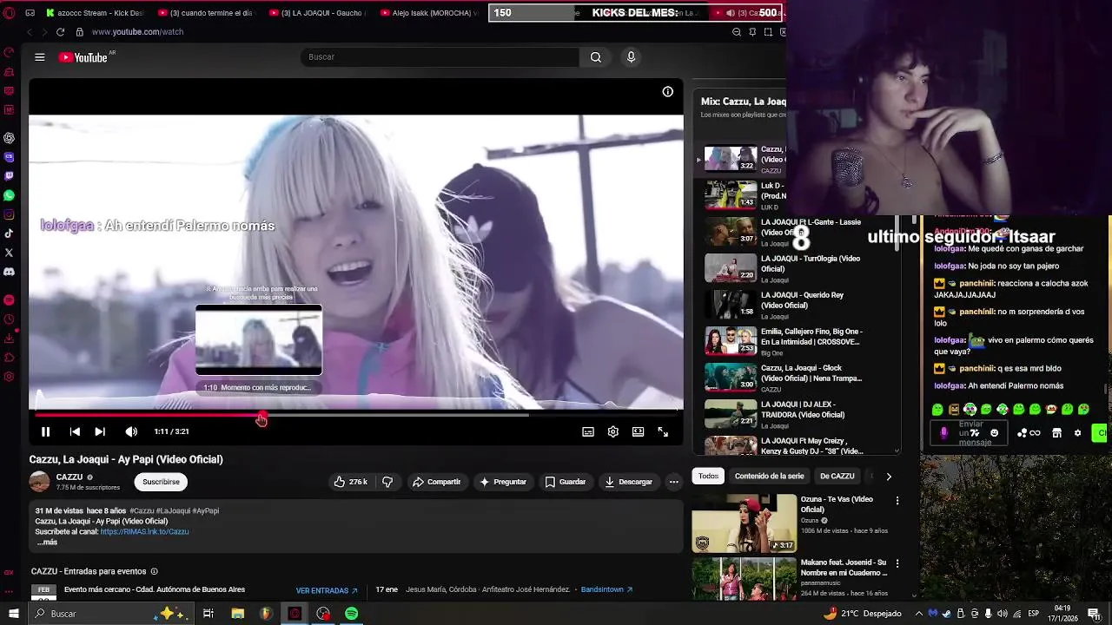Share the video with Compartir
The height and width of the screenshot is (625, 1112).
click(x=437, y=482)
